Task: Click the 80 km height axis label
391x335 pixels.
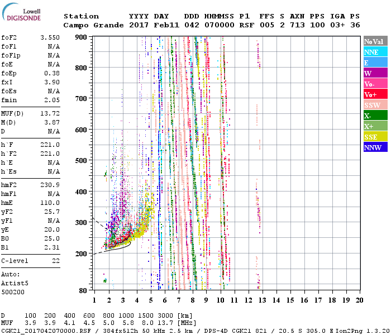Action: [83, 291]
